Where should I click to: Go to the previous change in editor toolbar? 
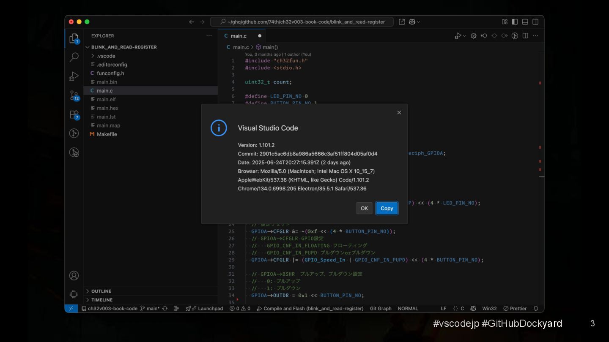point(484,36)
